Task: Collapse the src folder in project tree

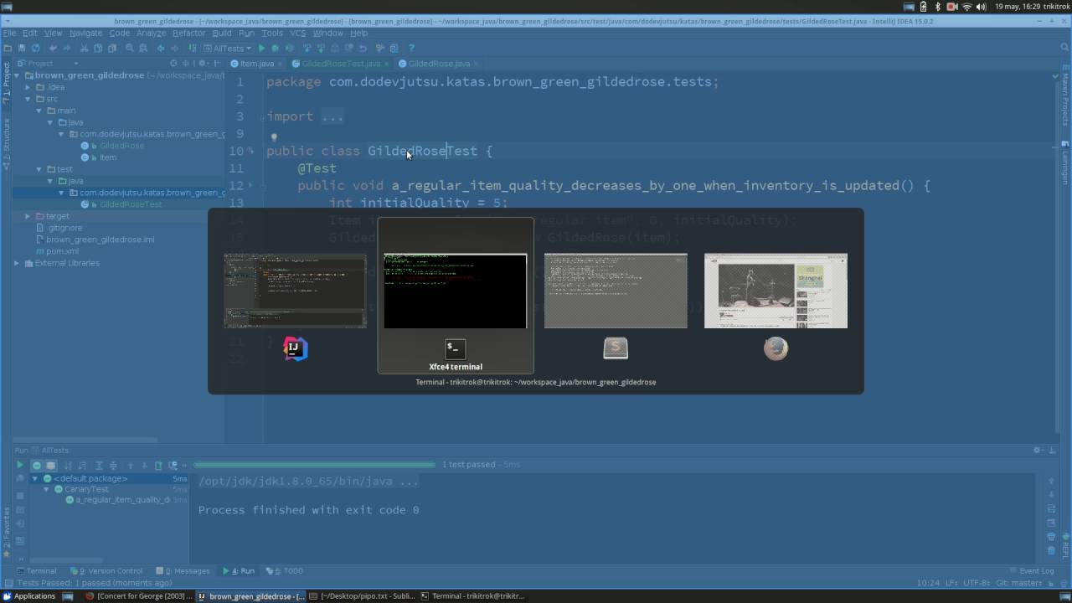Action: point(28,99)
